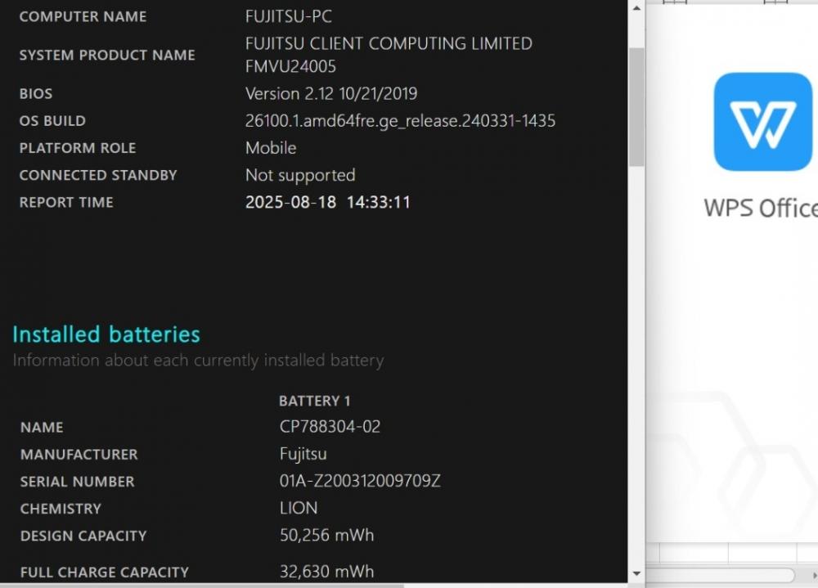Click the SYSTEM PRODUCT NAME label
The width and height of the screenshot is (818, 588).
(107, 55)
